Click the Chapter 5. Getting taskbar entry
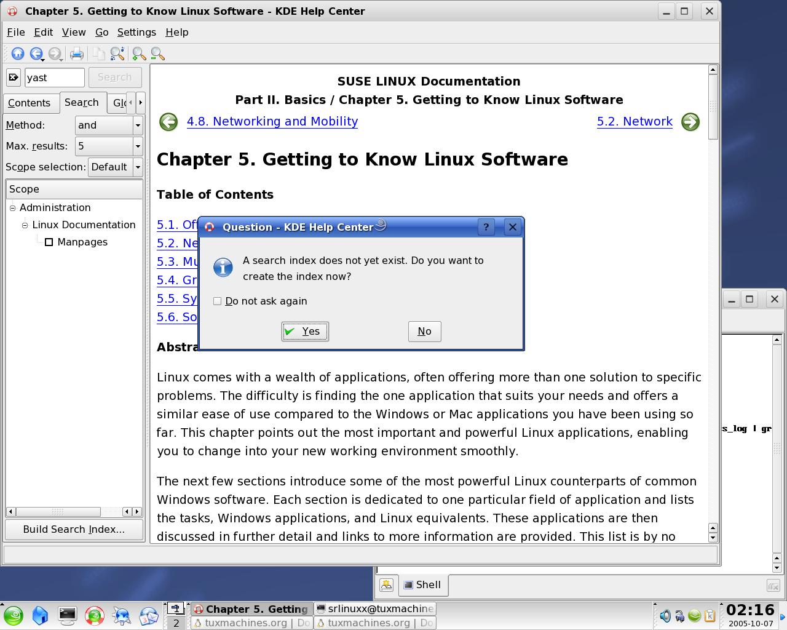Screen dimensions: 787x630 point(251,609)
